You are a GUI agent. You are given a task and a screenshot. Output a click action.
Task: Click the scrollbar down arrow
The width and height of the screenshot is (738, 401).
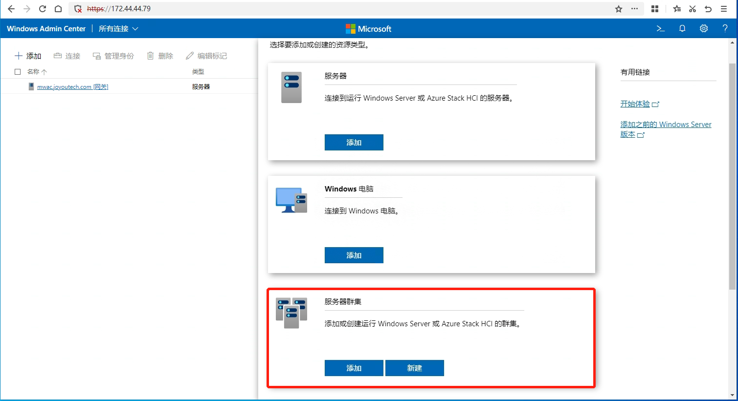point(732,396)
